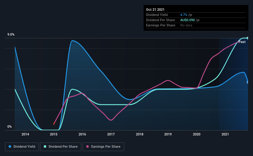Click the 2015 x-axis label
This screenshot has width=253, height=156.
54,134
